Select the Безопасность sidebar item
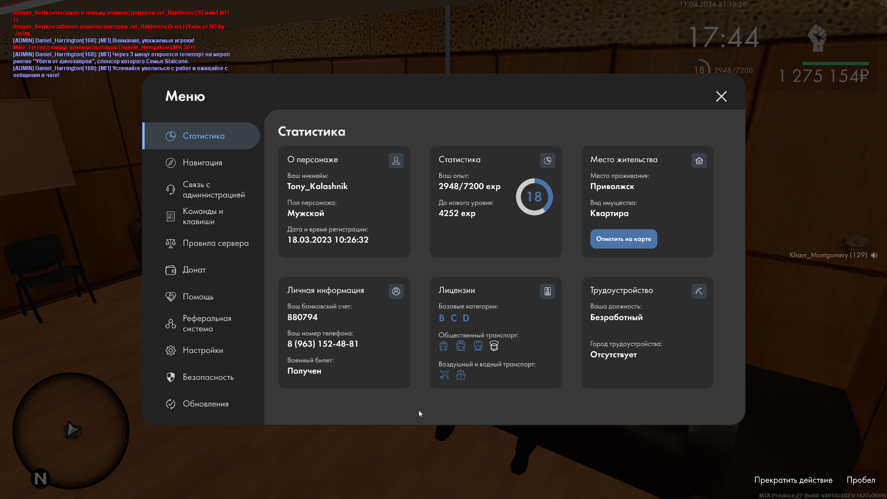Viewport: 887px width, 499px height. [208, 377]
